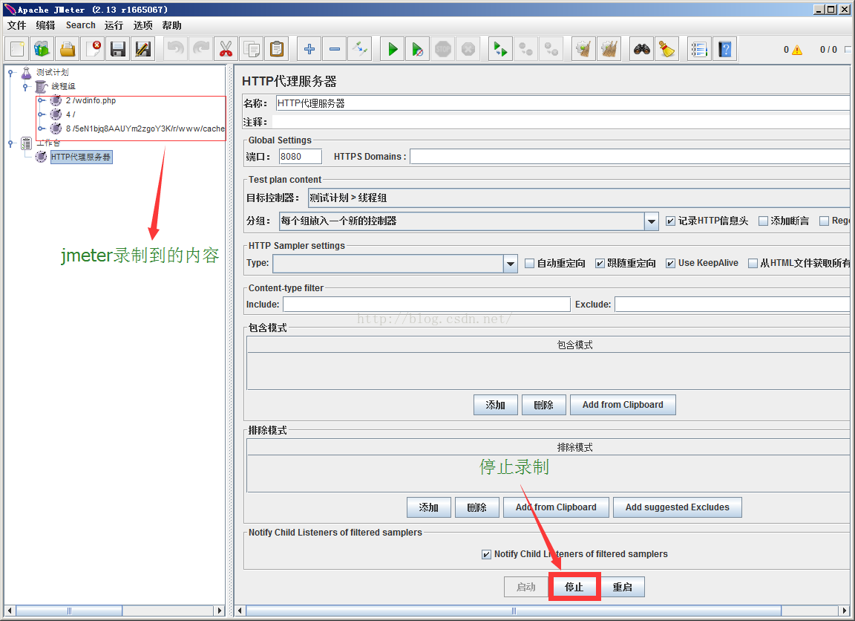
Task: Open the HTTP Sampler Type dropdown
Action: tap(510, 264)
